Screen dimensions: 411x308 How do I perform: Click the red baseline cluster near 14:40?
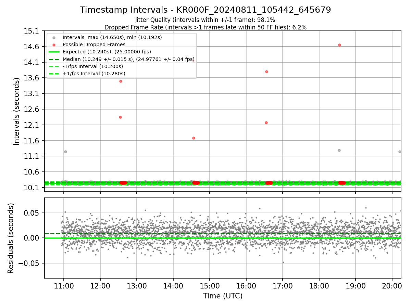click(196, 183)
